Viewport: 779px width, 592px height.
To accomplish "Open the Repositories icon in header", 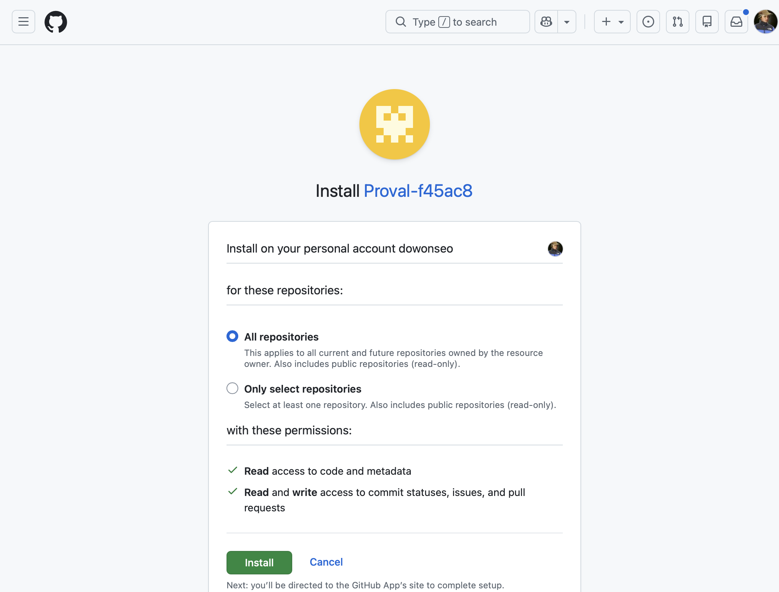I will [707, 22].
